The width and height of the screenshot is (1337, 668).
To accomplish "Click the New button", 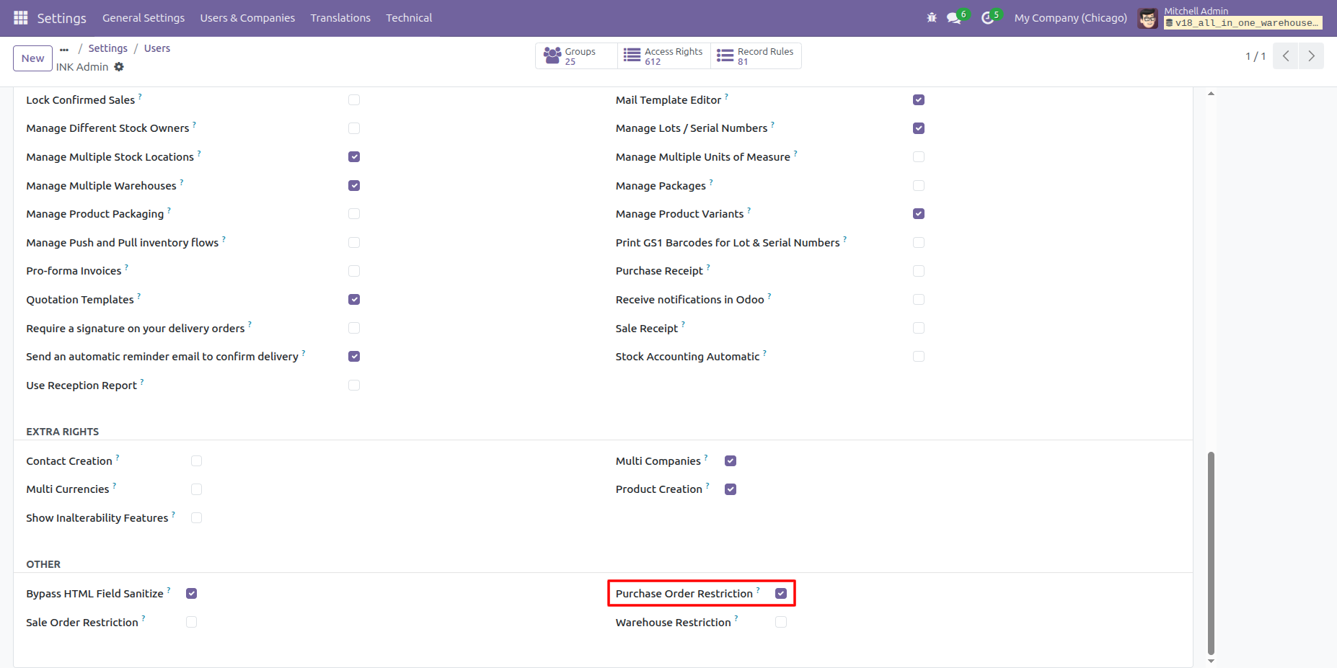I will [32, 58].
